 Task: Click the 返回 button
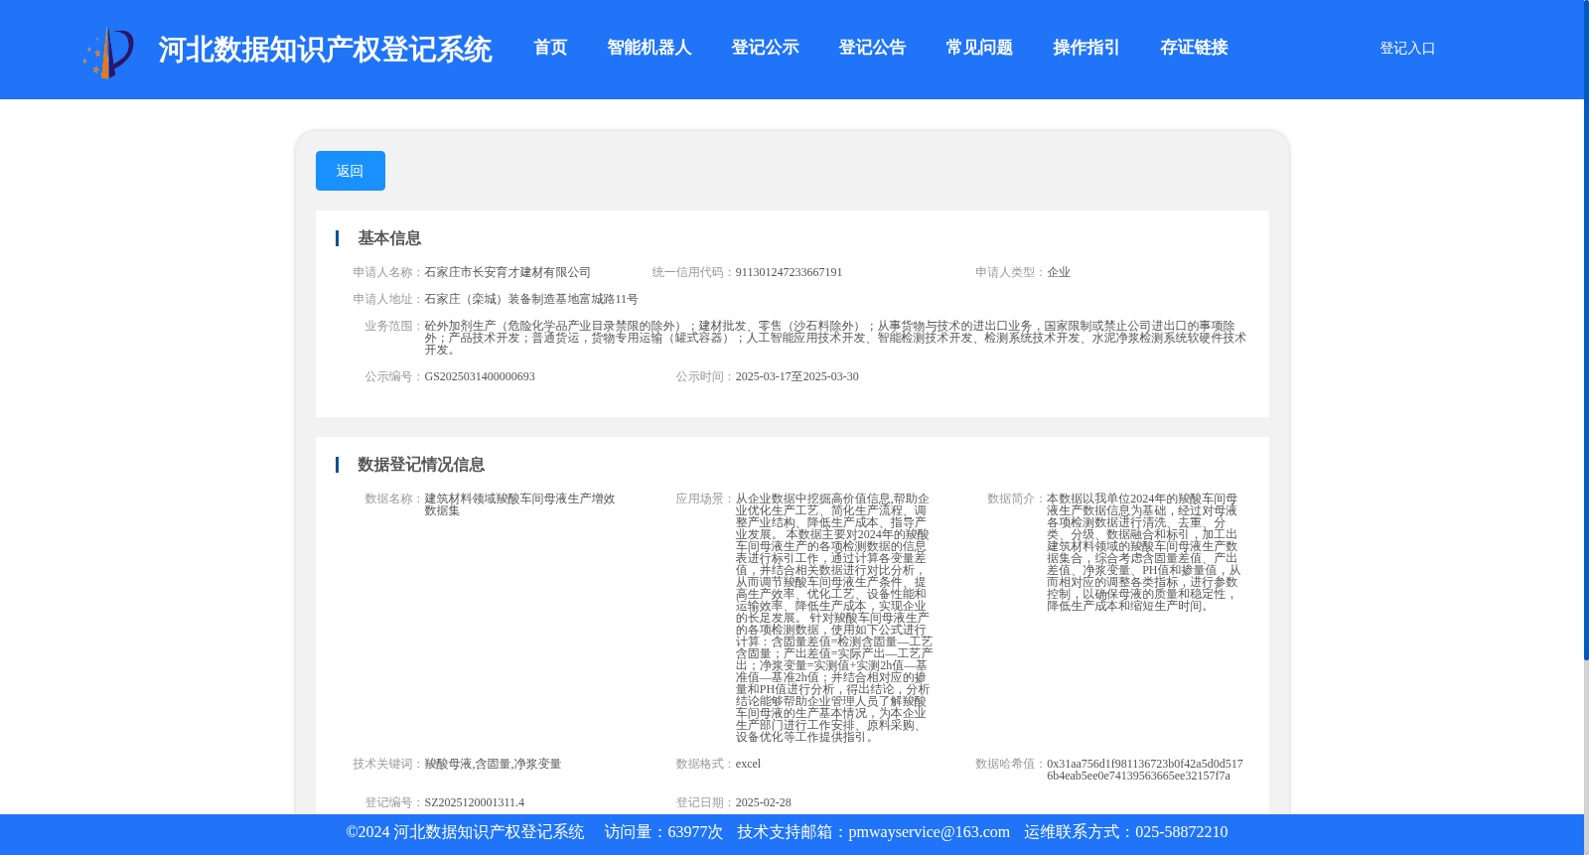click(351, 171)
